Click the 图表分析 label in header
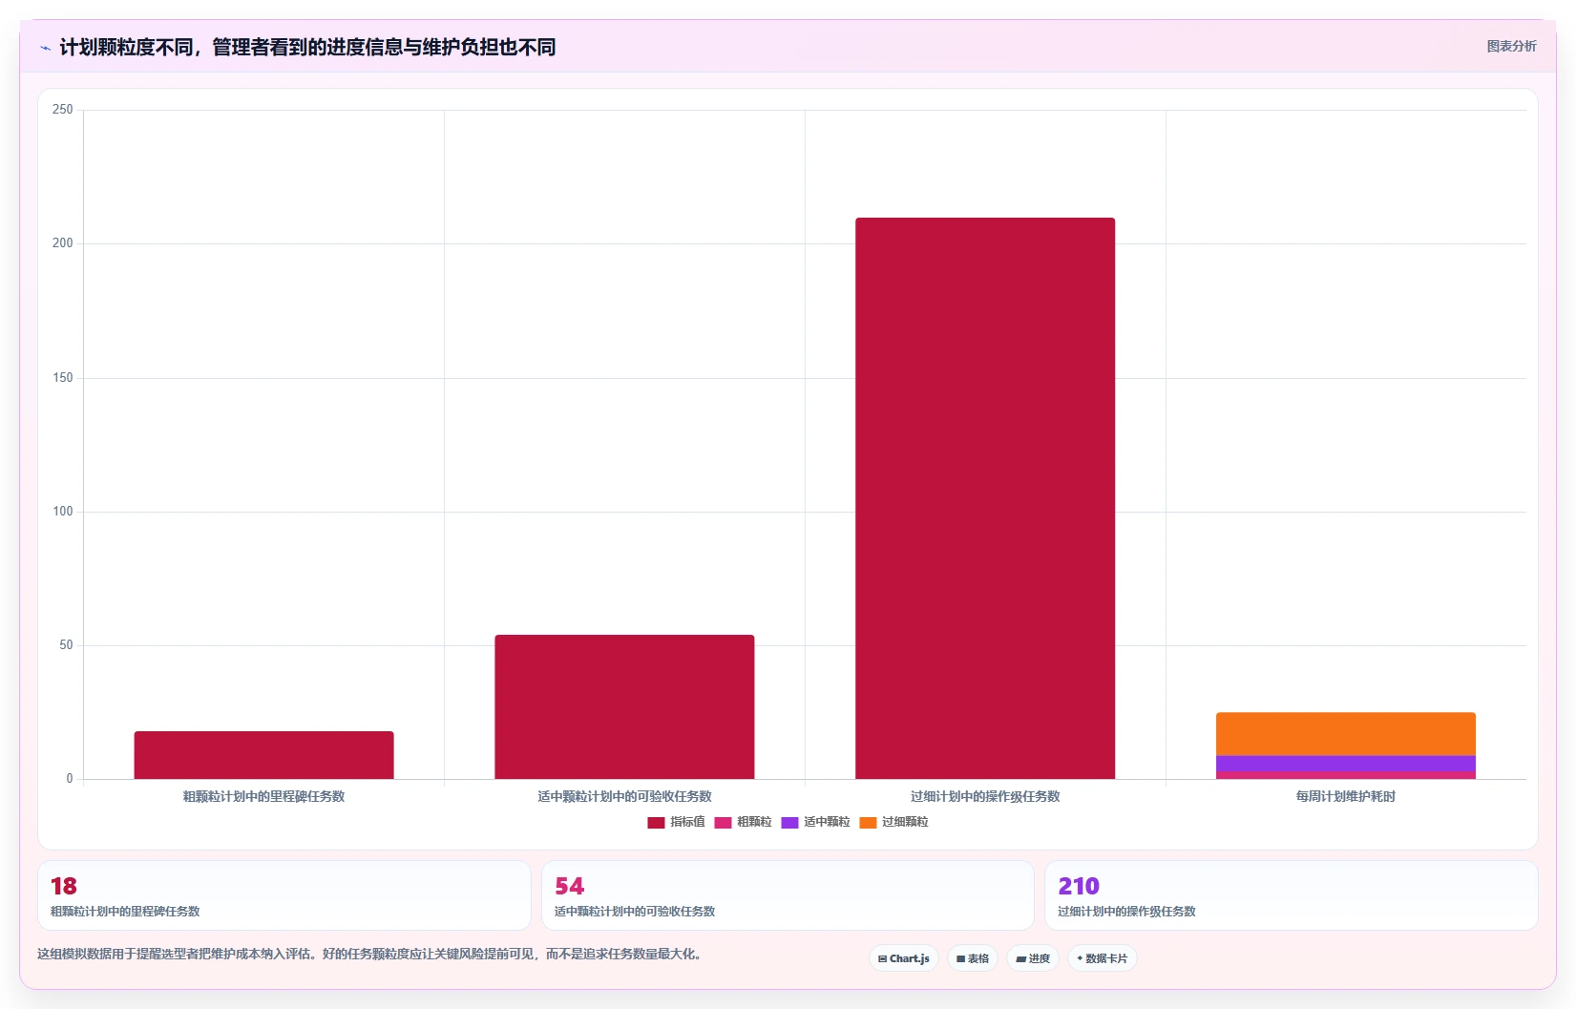1576x1009 pixels. click(1511, 46)
